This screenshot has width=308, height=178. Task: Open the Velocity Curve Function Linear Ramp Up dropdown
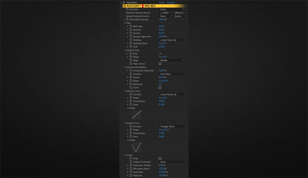pyautogui.click(x=173, y=95)
